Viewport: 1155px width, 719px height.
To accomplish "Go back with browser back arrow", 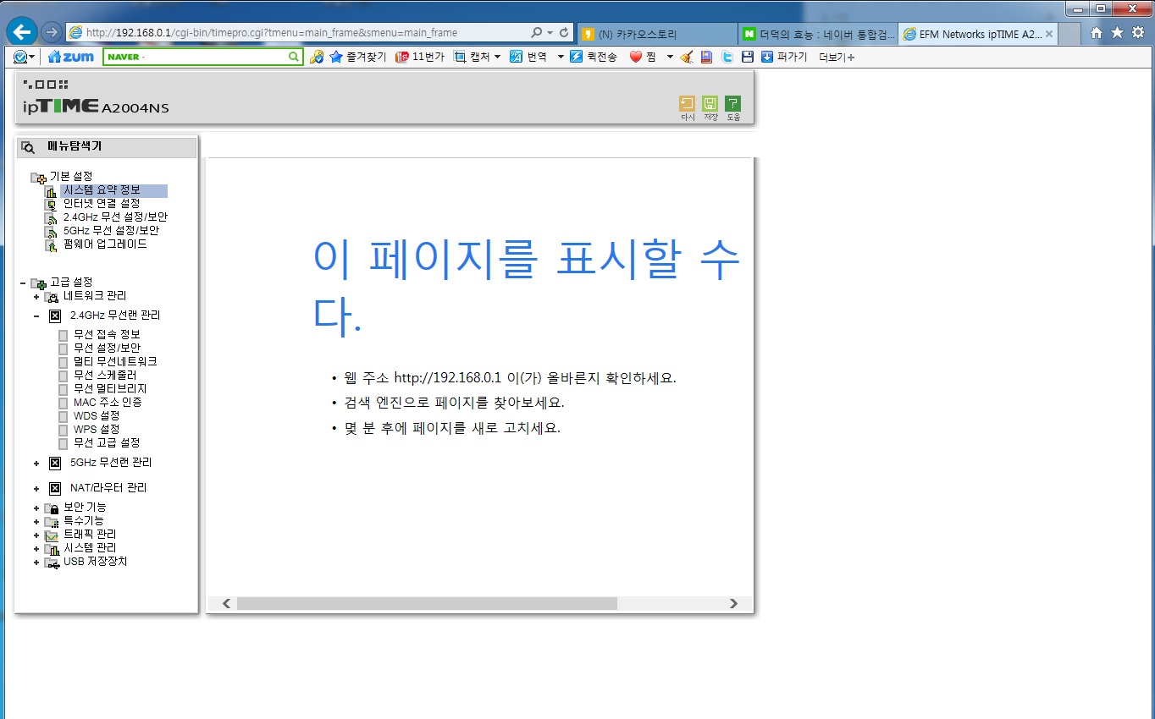I will coord(22,32).
